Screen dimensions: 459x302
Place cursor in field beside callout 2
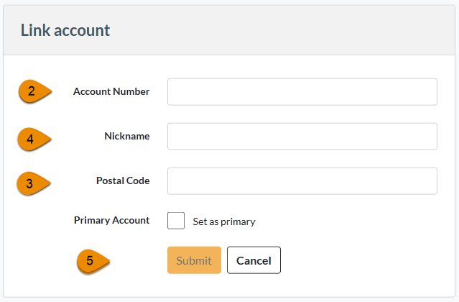[x=302, y=92]
